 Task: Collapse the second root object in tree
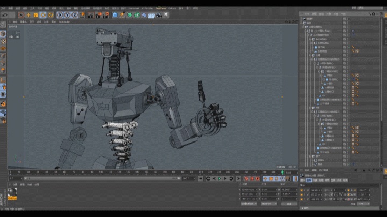tap(302, 23)
